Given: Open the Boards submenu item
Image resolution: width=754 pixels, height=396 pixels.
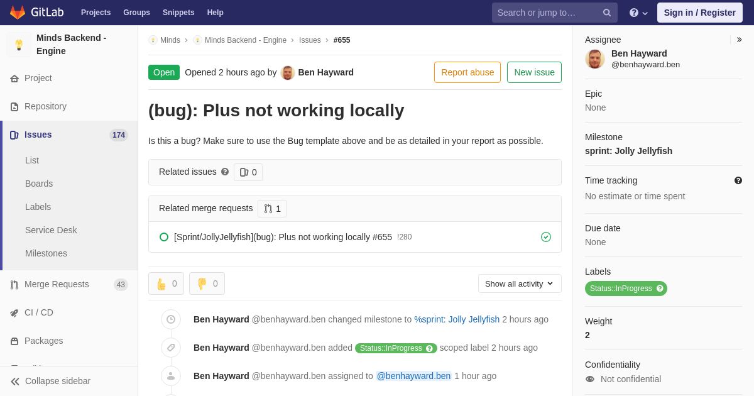Looking at the screenshot, I should point(39,184).
